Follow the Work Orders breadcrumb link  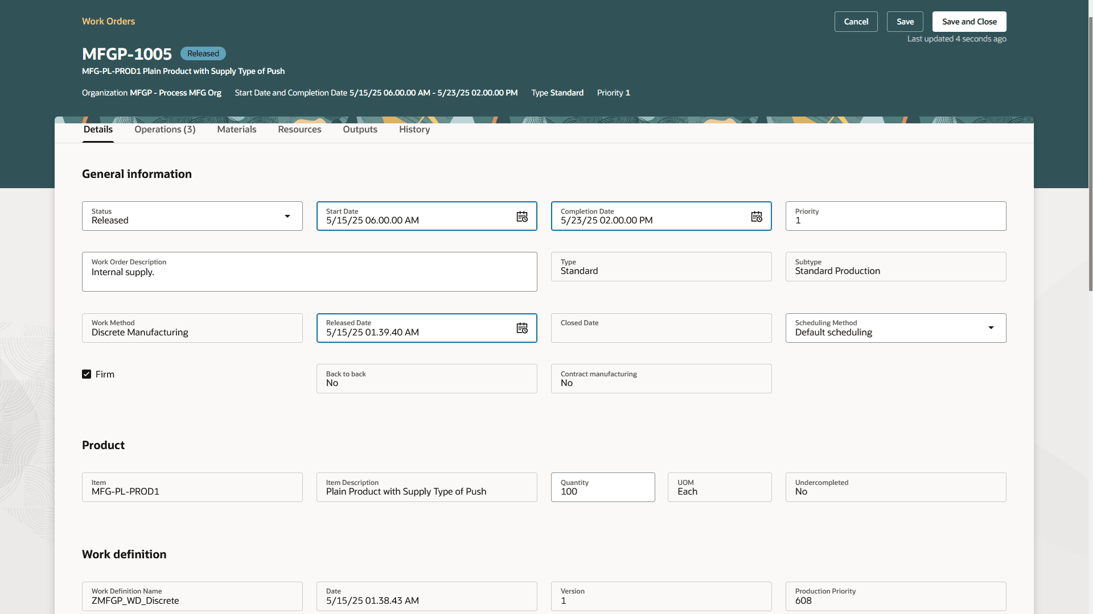[x=108, y=22]
